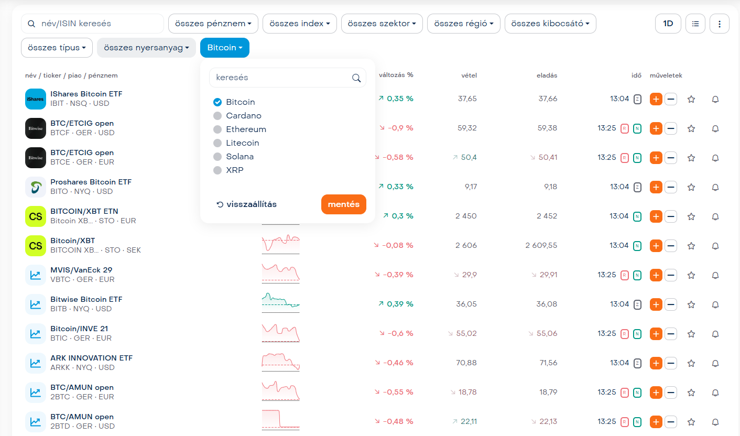The width and height of the screenshot is (740, 436).
Task: Uncheck the selected Bitcoin option
Action: click(x=217, y=102)
